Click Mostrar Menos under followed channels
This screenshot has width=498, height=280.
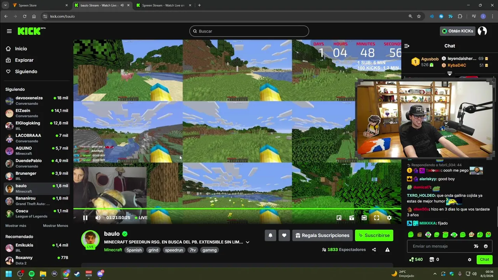click(55, 226)
